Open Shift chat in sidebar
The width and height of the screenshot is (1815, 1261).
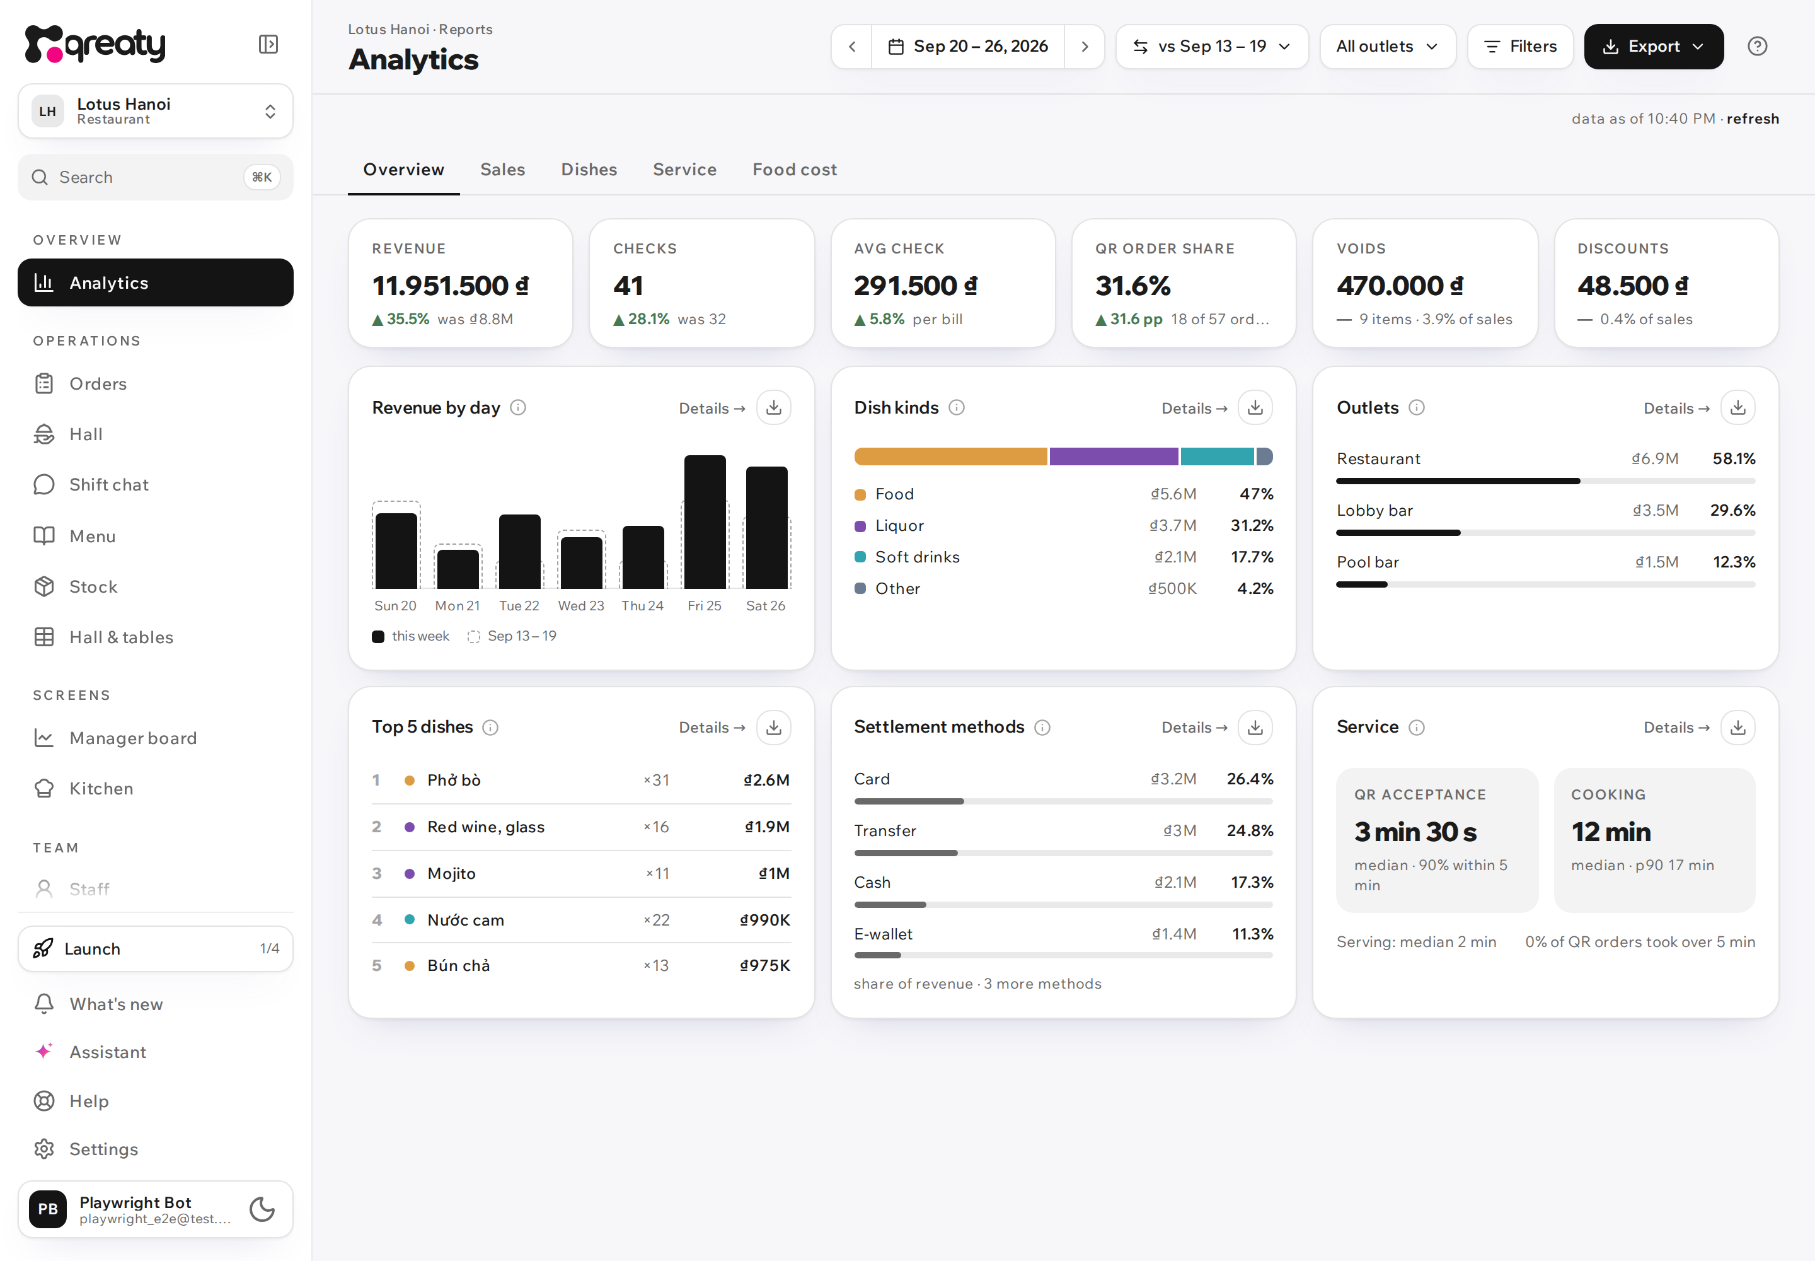(156, 485)
